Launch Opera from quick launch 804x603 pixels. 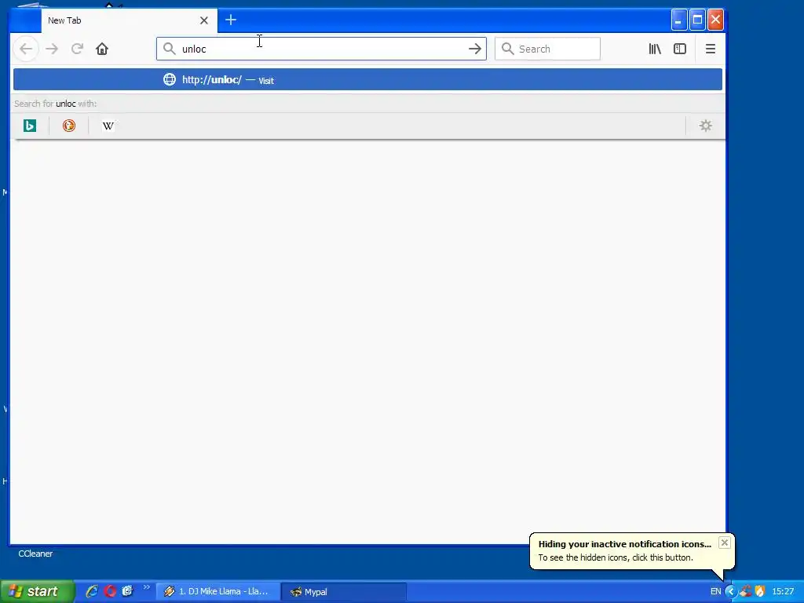click(x=110, y=591)
